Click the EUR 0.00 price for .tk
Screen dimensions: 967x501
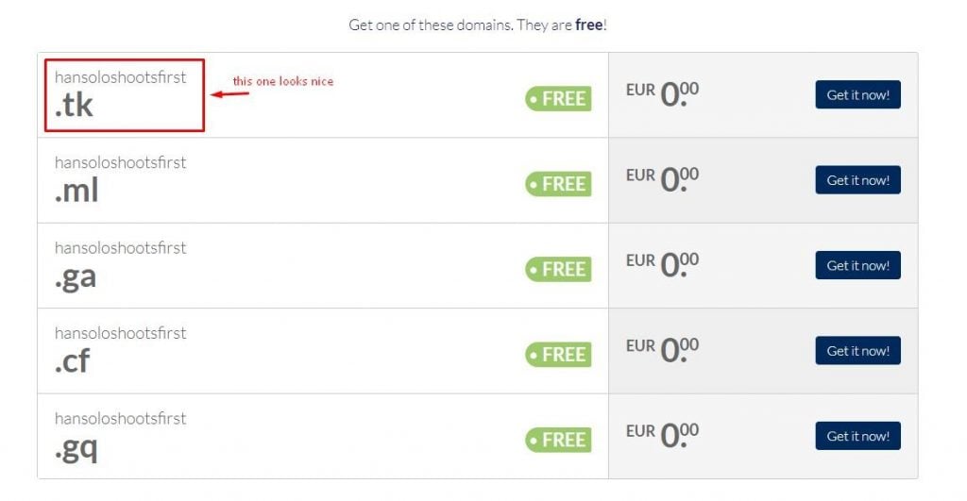(662, 94)
